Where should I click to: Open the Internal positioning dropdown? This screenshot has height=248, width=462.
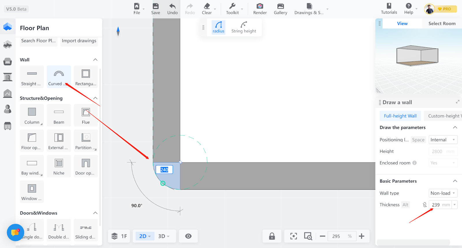[x=443, y=140]
